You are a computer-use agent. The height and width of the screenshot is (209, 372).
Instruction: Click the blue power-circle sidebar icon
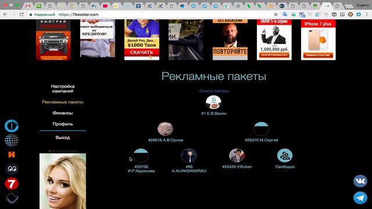tap(12, 126)
